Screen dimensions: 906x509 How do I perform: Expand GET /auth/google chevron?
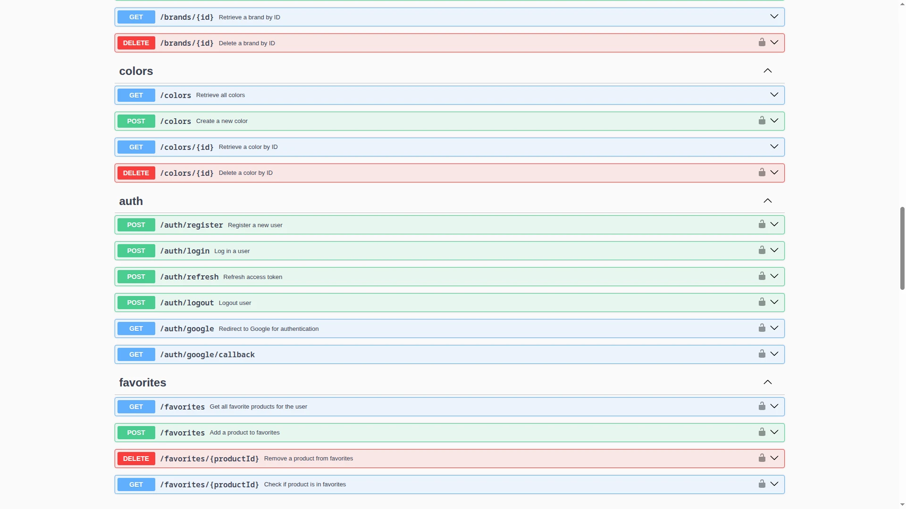[774, 328]
